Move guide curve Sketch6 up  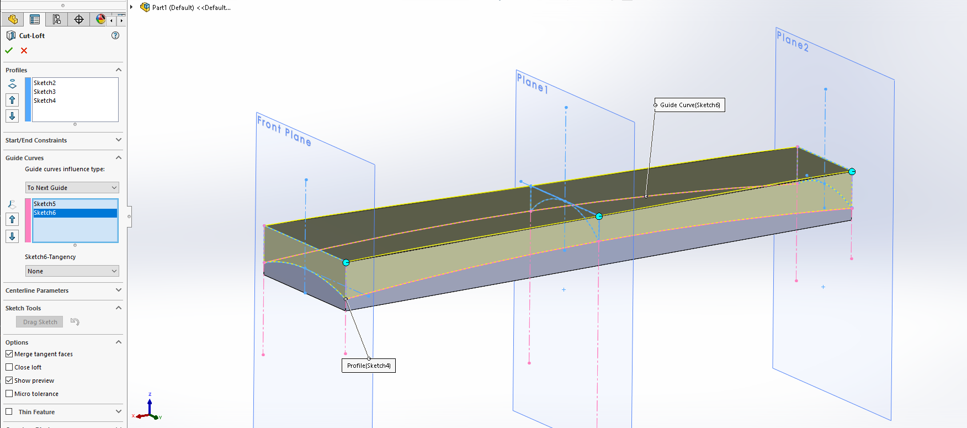12,219
